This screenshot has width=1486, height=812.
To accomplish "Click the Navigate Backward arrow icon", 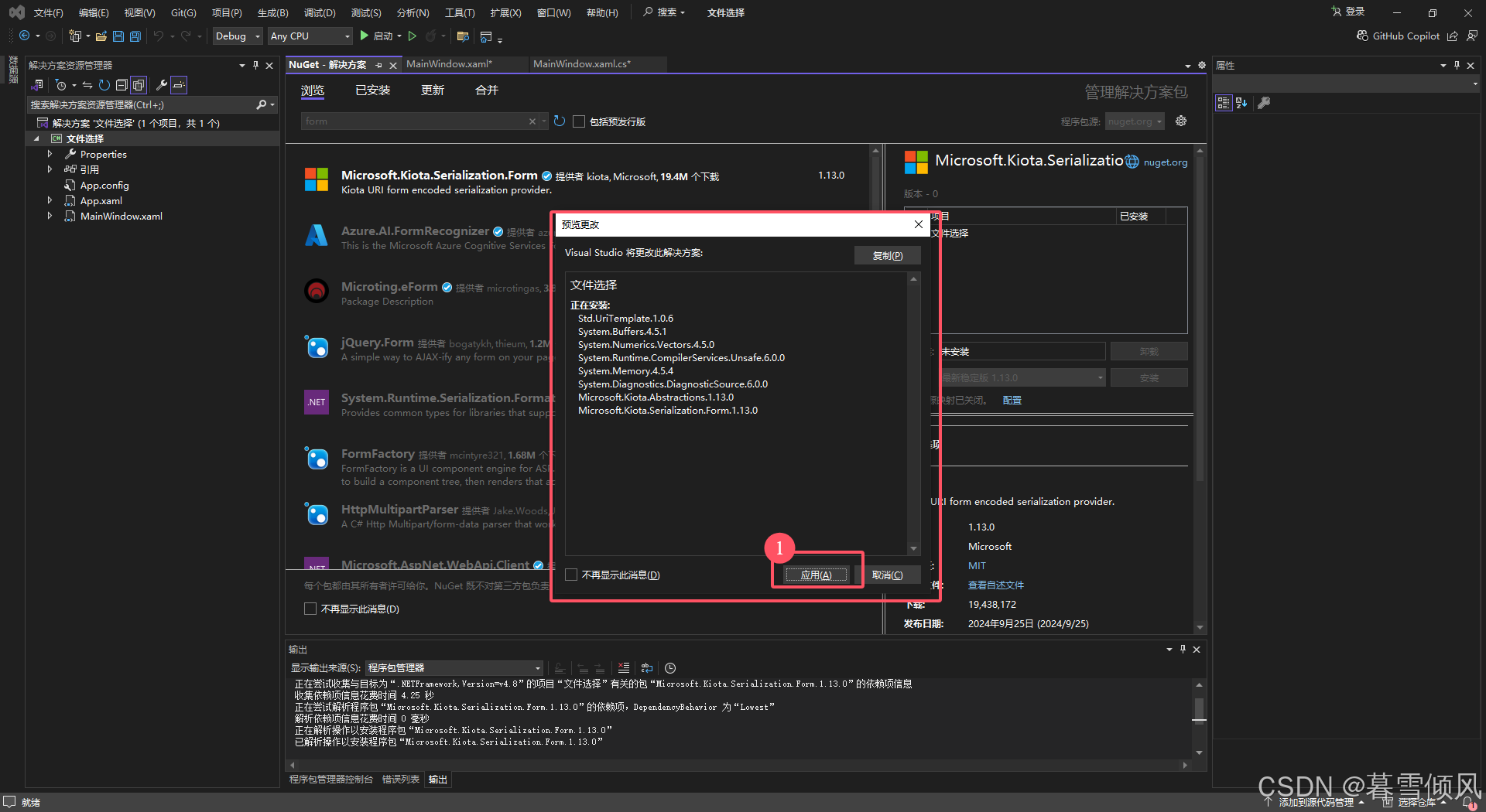I will coord(25,36).
